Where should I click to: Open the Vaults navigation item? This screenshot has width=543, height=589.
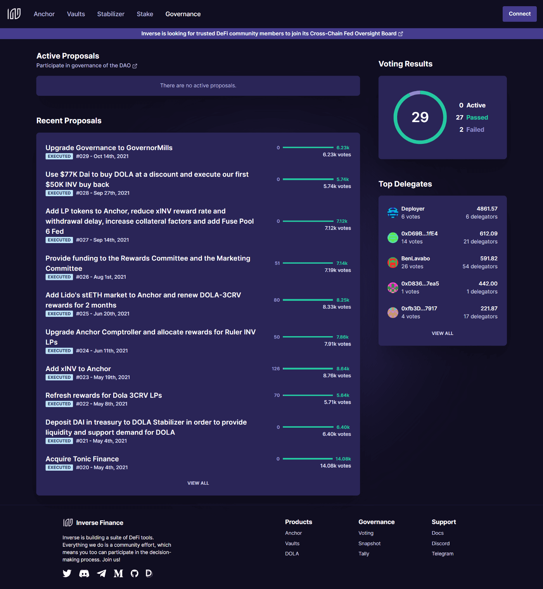(76, 14)
